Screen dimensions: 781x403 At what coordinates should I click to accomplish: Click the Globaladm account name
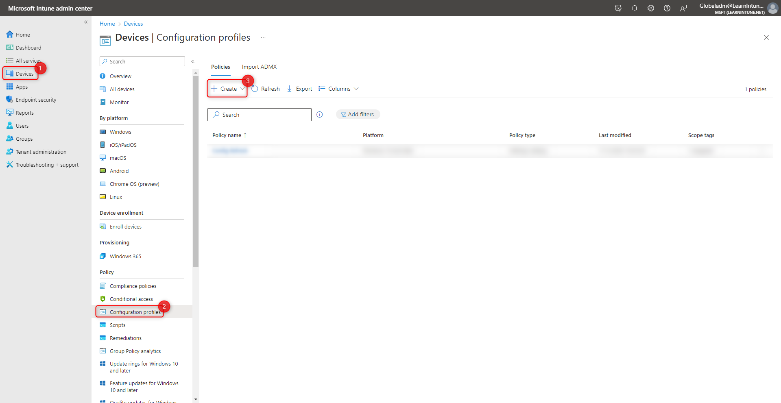click(x=731, y=6)
